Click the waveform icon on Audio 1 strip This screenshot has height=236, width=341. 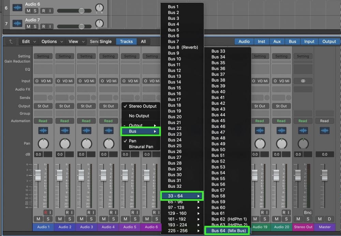pos(43,131)
